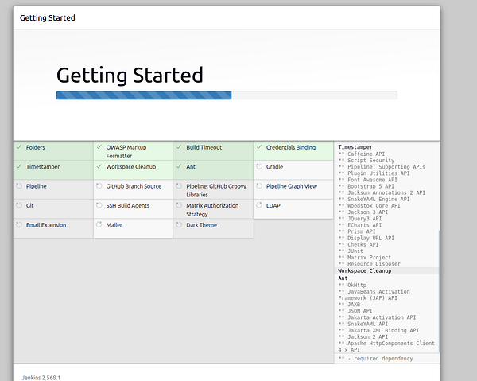Viewport: 477px width, 381px height.
Task: Select the LDAP plugin label
Action: click(273, 205)
